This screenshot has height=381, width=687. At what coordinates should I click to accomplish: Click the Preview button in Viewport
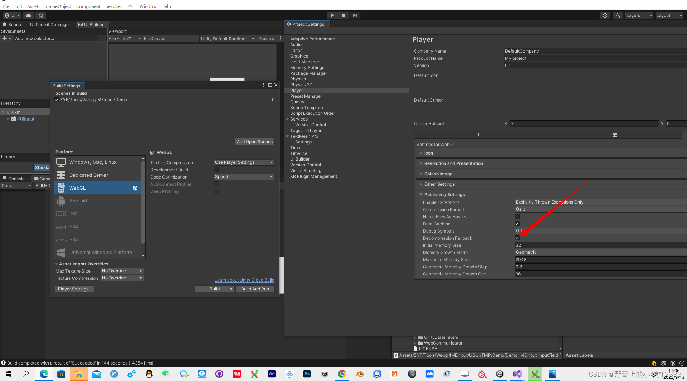[x=267, y=38]
